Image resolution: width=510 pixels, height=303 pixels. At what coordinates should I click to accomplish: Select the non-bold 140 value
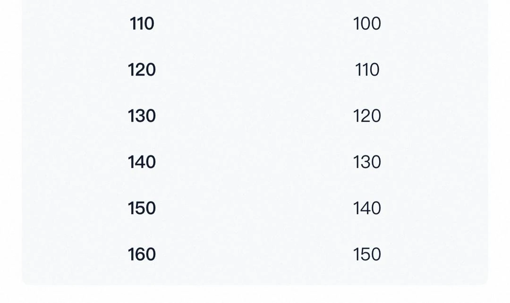coord(367,208)
